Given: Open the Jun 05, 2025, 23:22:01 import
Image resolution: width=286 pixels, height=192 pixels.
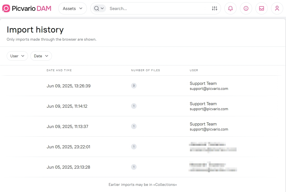Looking at the screenshot, I should point(68,147).
